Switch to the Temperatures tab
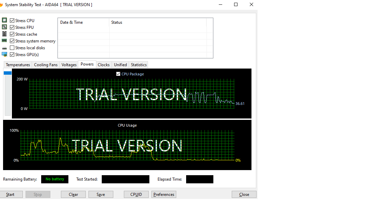 click(18, 65)
